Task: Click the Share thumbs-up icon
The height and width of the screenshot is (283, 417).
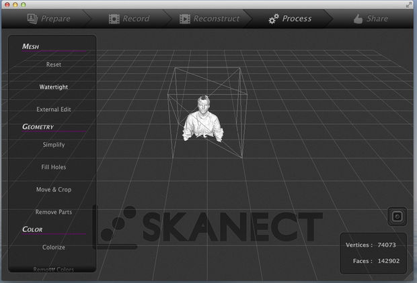Action: [x=358, y=19]
